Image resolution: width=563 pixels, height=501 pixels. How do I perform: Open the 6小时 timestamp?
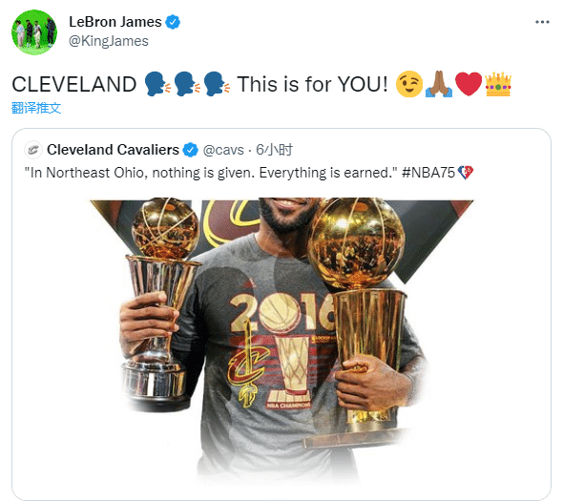[x=274, y=150]
